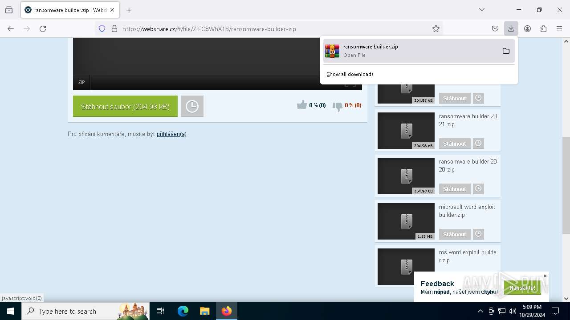Click Stáhnout for ransomware builder 2020.zip
The width and height of the screenshot is (570, 320).
click(455, 189)
